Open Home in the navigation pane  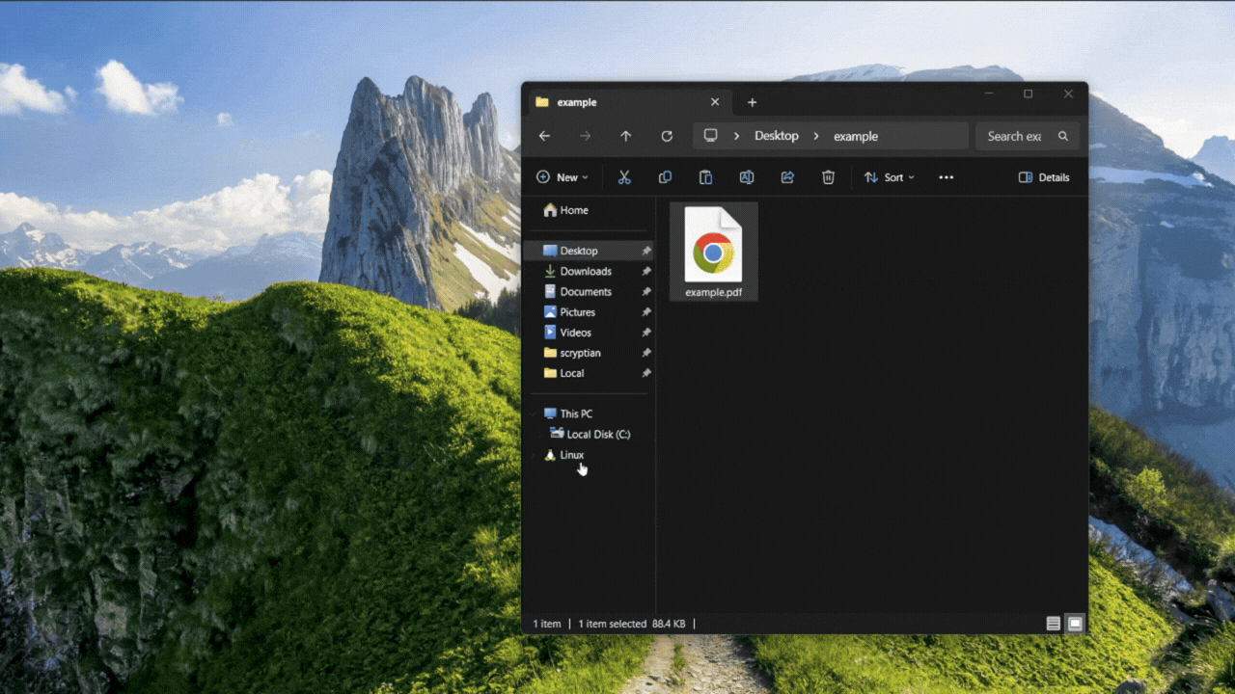click(565, 210)
